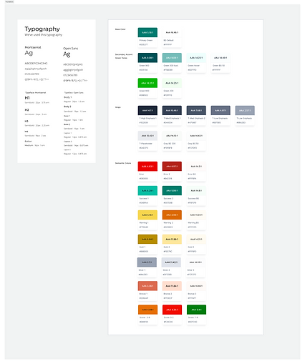Choose the coral Bronze 1 swatch
The height and width of the screenshot is (364, 305).
(x=147, y=286)
